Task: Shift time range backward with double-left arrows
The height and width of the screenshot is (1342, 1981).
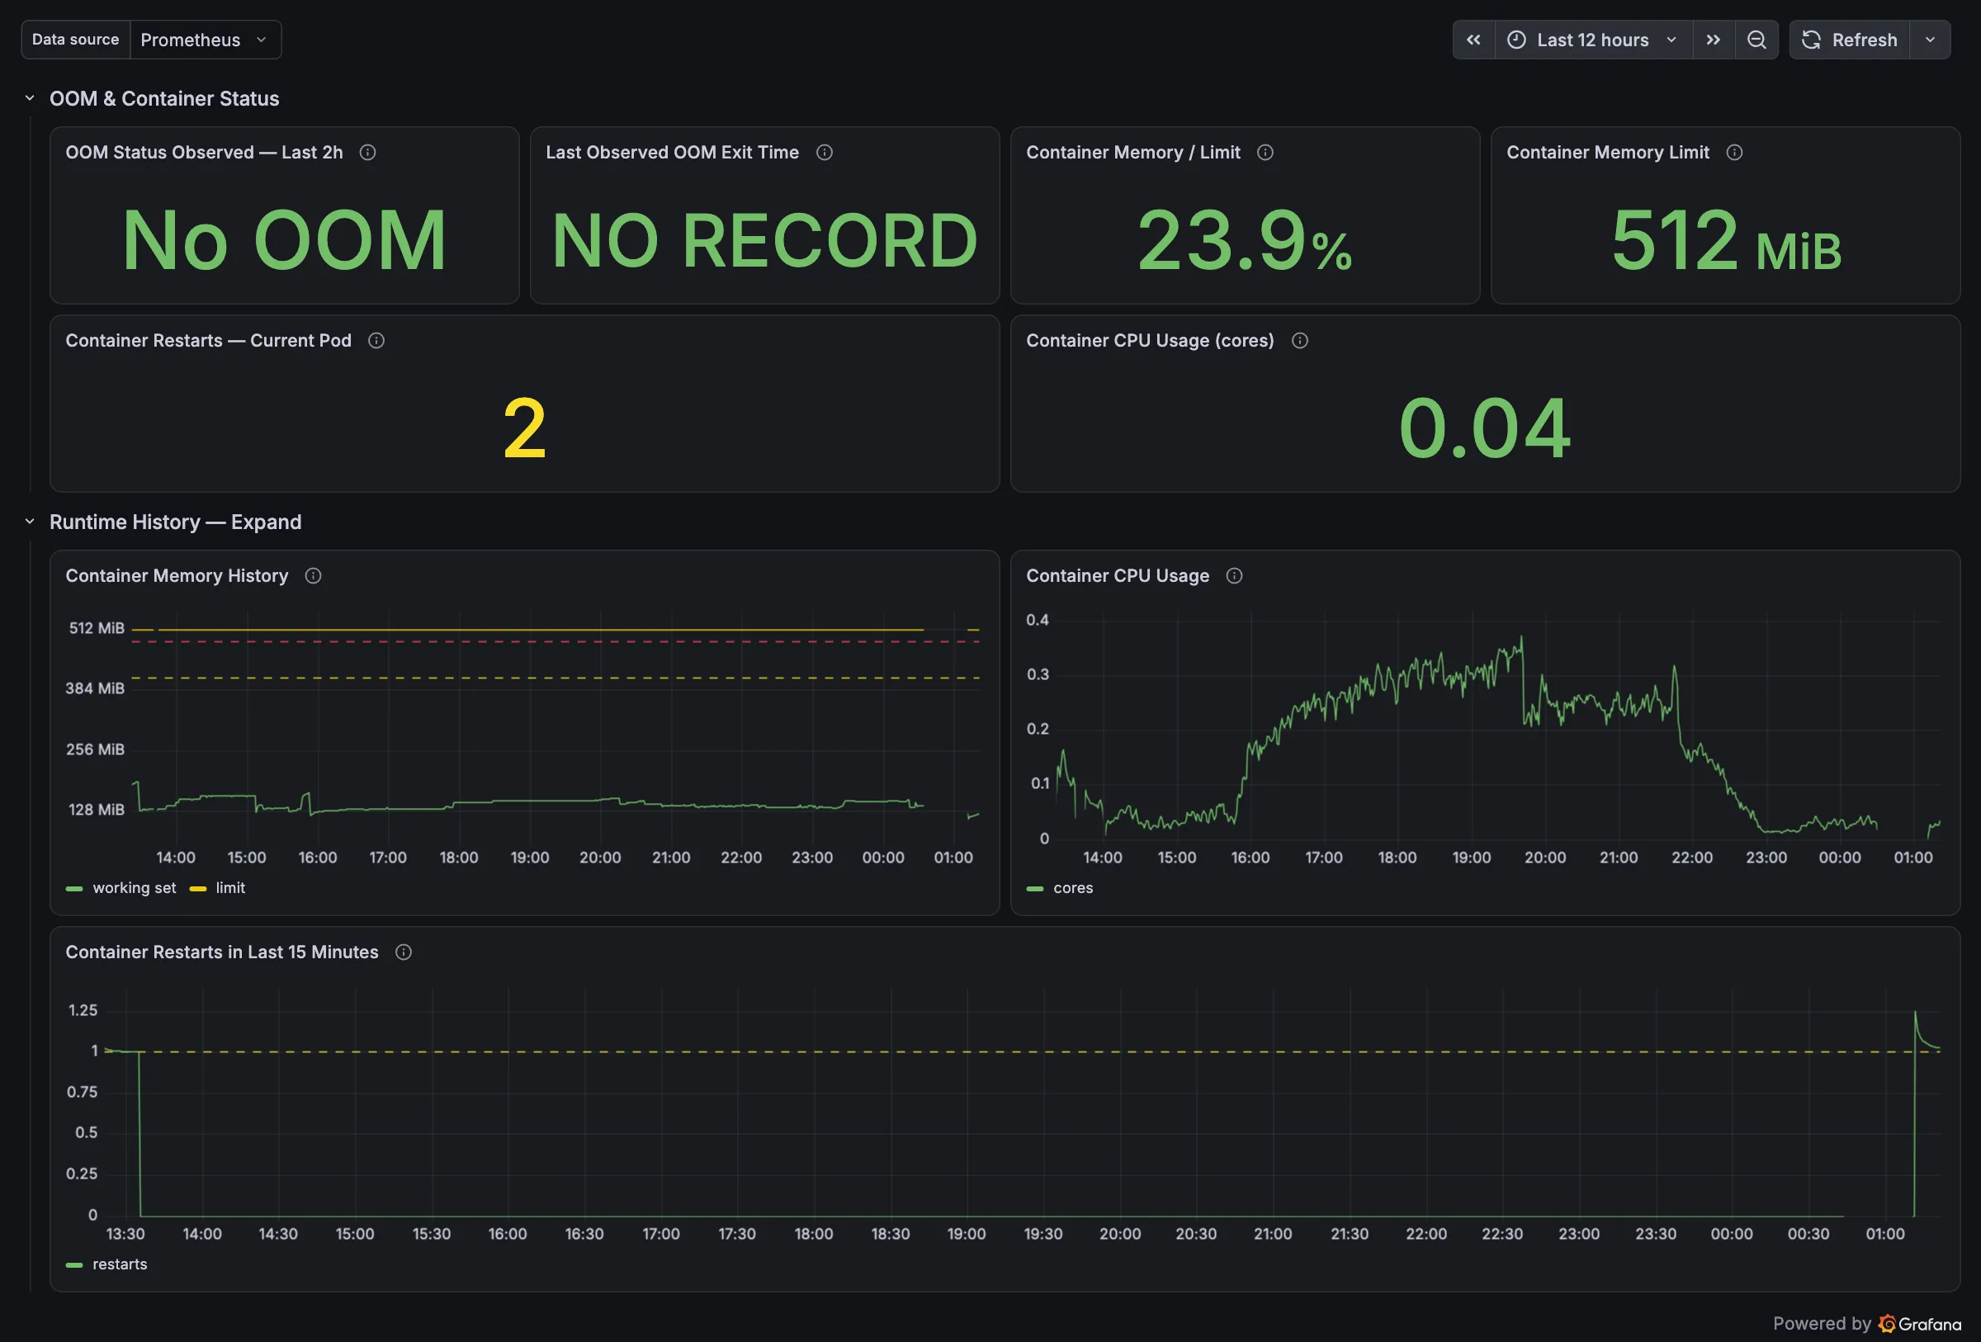Action: (x=1473, y=40)
